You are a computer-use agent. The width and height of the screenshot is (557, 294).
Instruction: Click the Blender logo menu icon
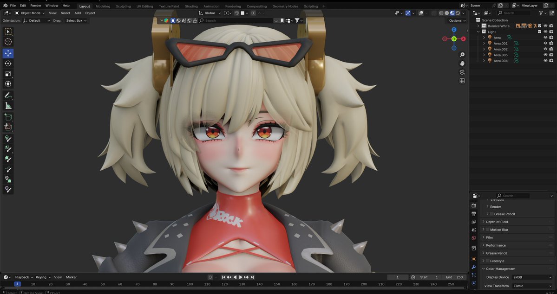tap(5, 6)
